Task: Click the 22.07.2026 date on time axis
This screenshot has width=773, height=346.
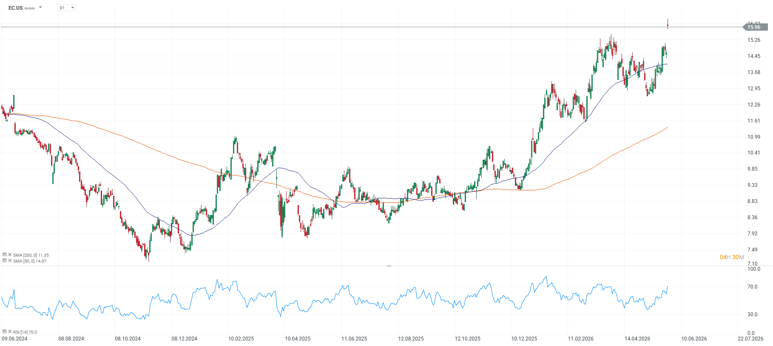Action: tap(750, 339)
